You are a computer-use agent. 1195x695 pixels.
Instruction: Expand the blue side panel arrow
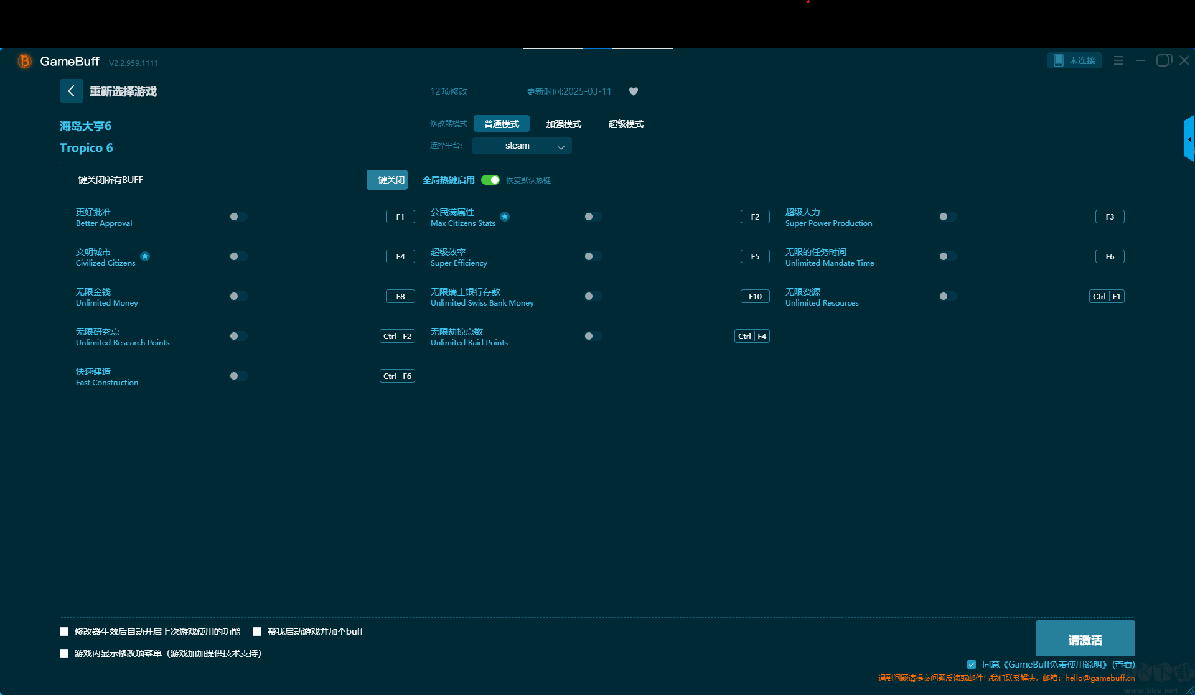[x=1189, y=139]
